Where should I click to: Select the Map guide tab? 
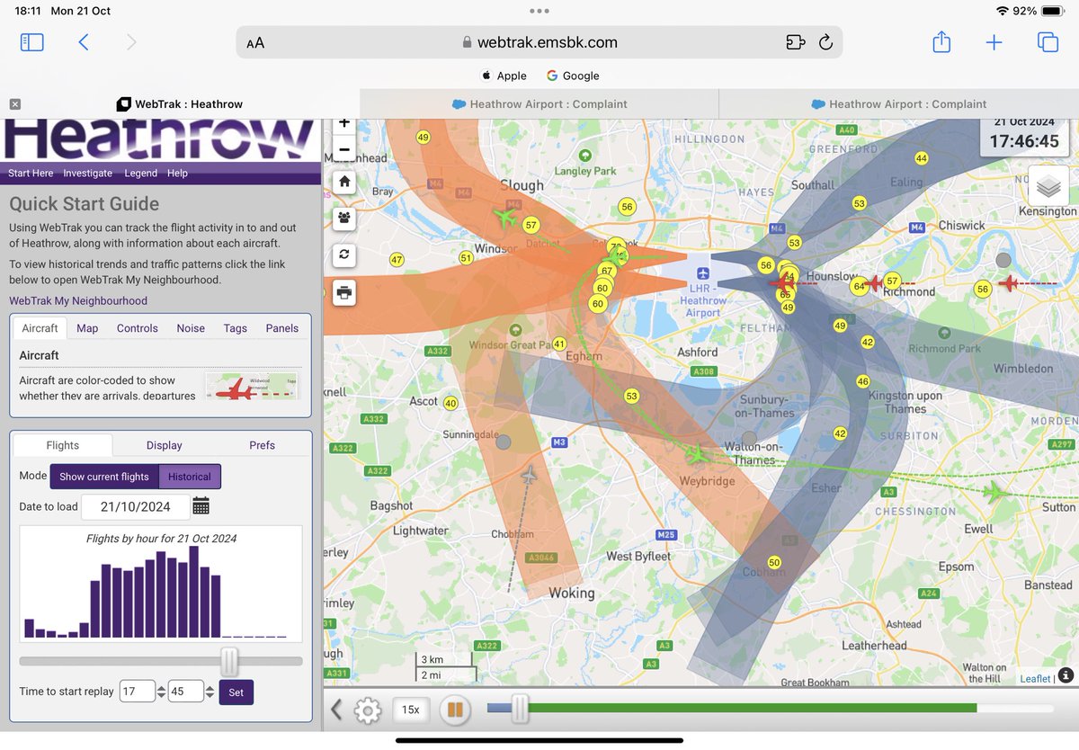87,328
